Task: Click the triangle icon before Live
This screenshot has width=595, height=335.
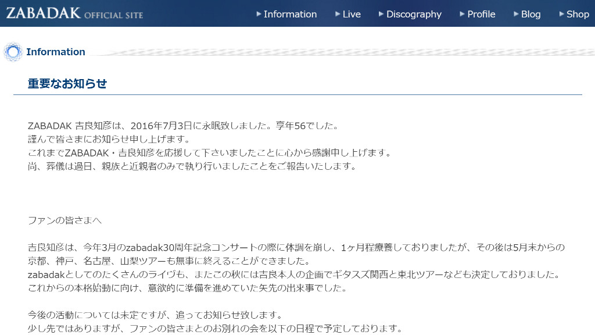Action: (x=338, y=14)
